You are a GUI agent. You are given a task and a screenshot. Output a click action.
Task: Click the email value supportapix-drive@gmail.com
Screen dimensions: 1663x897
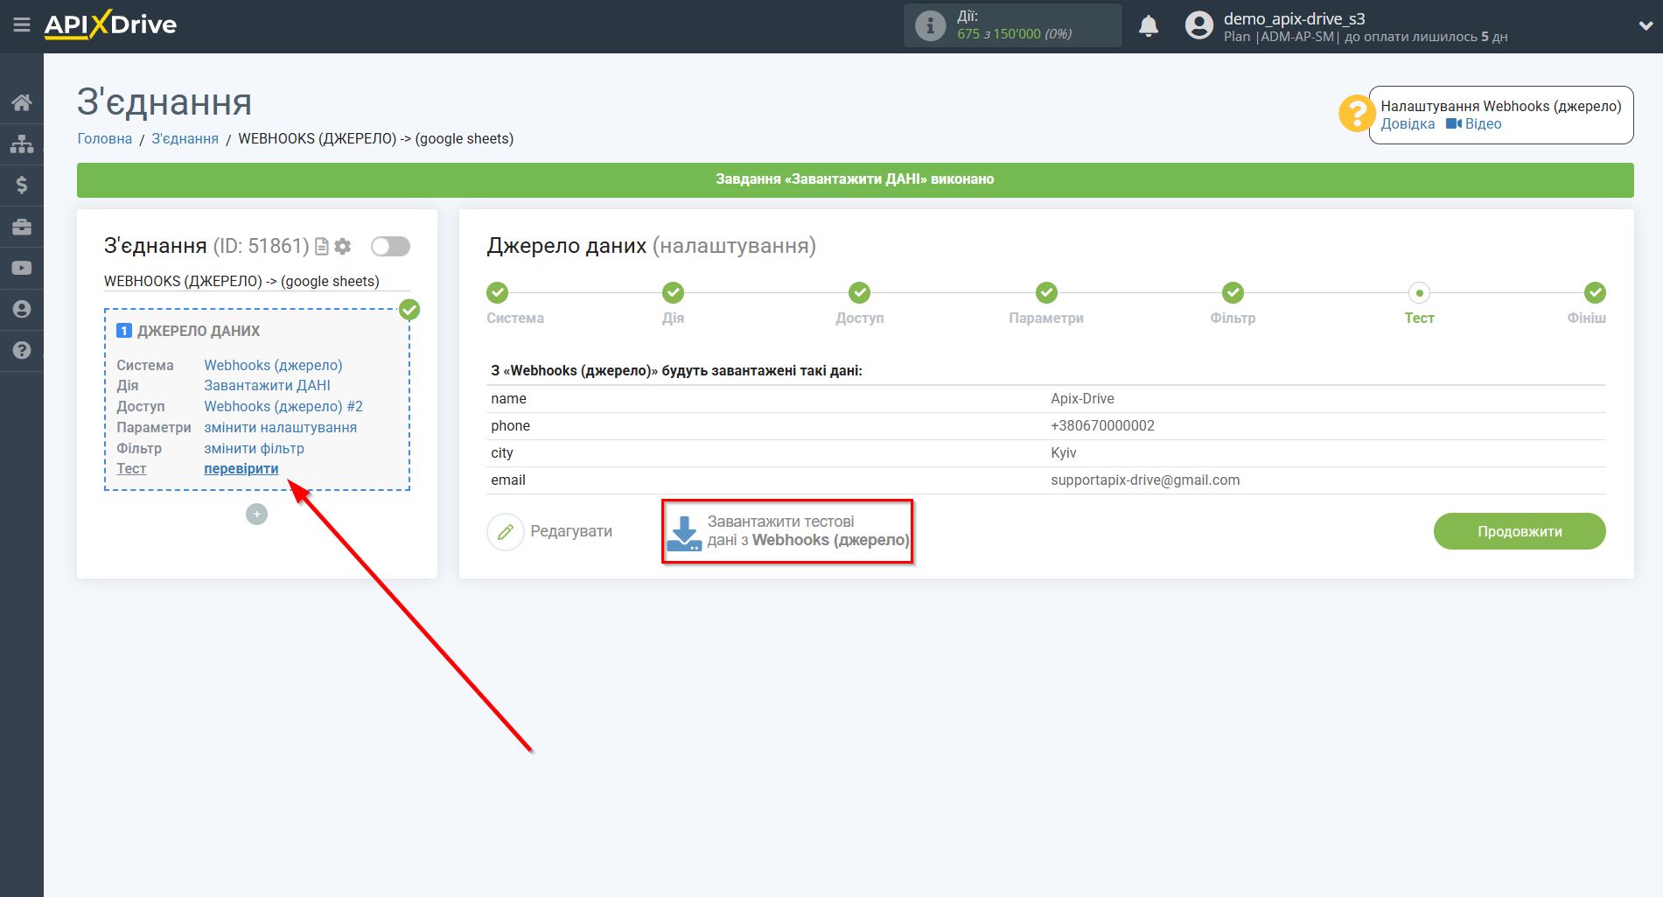(1145, 480)
